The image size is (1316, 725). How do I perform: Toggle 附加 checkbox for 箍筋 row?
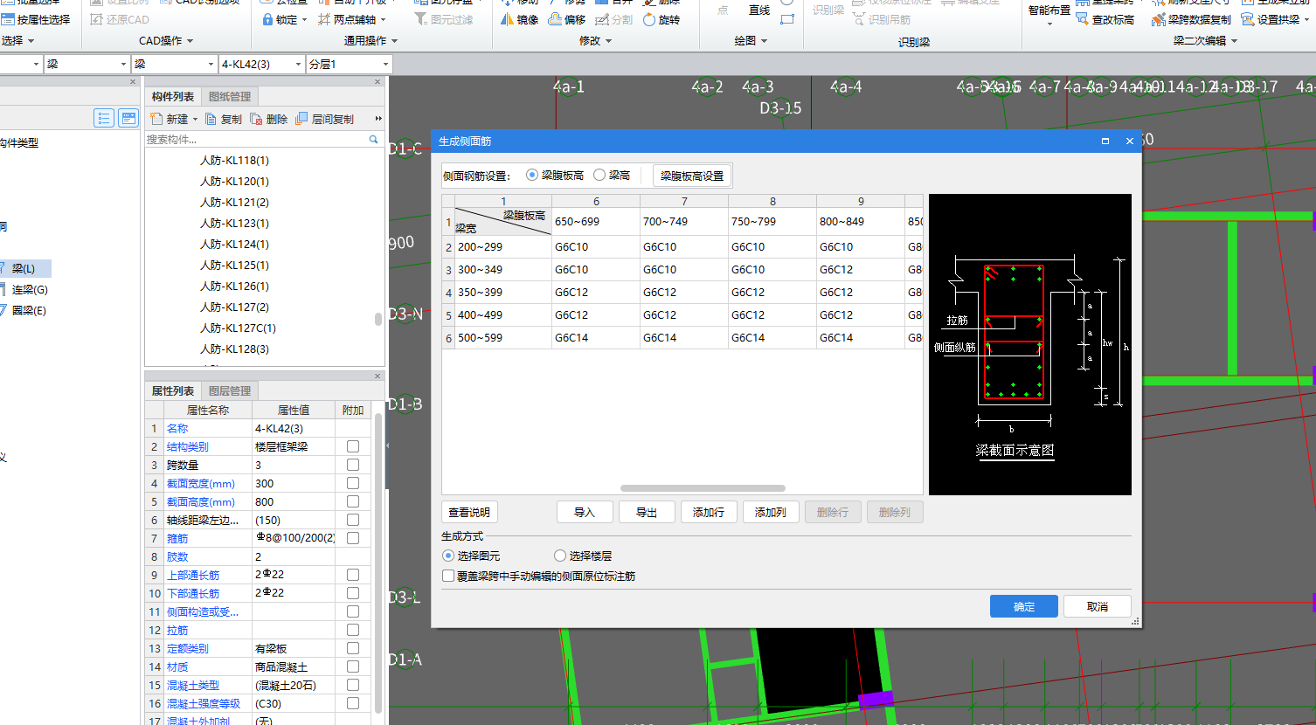point(353,538)
